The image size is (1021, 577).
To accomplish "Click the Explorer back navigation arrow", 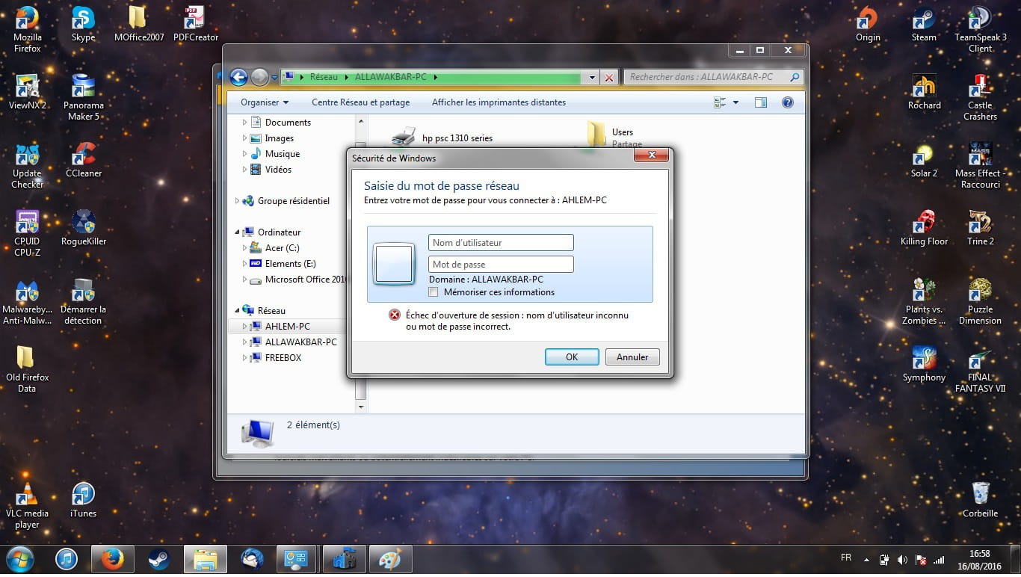I will [x=238, y=77].
